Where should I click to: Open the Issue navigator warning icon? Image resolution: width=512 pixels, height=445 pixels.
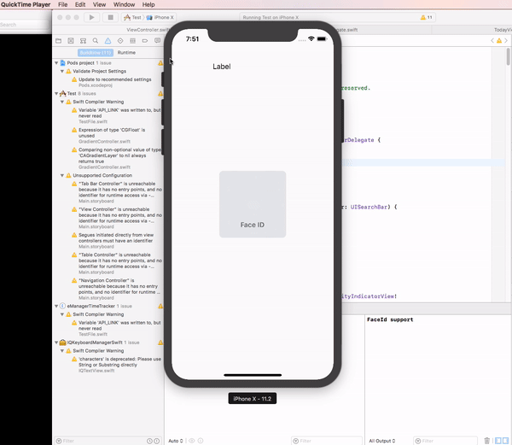tap(108, 40)
